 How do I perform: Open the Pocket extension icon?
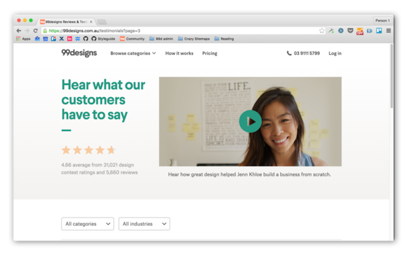[350, 31]
